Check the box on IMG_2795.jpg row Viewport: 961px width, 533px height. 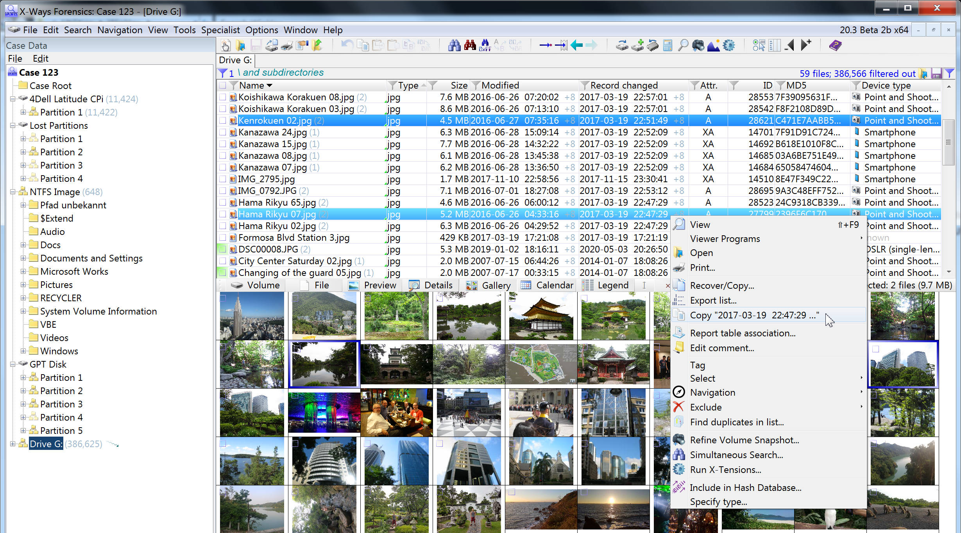223,179
